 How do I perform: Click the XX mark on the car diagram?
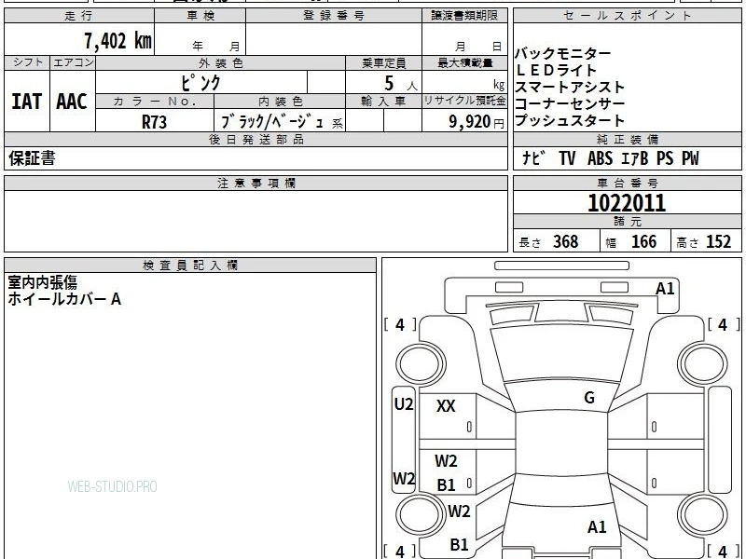point(446,406)
